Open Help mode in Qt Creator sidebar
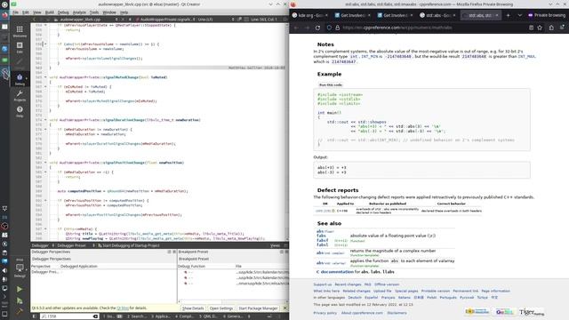 click(x=20, y=111)
